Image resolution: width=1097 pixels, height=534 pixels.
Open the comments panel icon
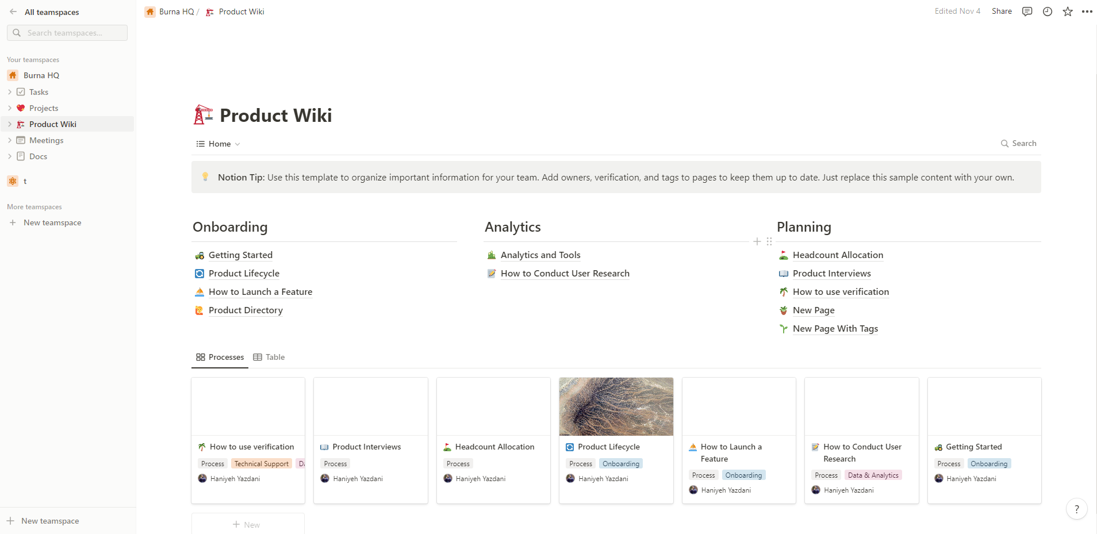(x=1027, y=11)
